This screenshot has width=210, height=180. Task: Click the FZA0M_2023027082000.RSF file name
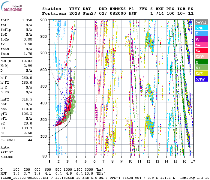click(x=25, y=178)
